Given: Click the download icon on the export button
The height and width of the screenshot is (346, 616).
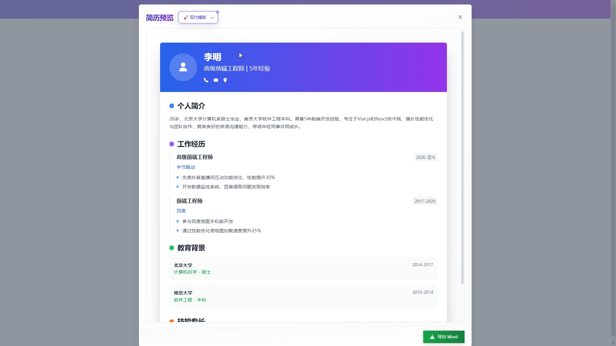Looking at the screenshot, I should 432,337.
